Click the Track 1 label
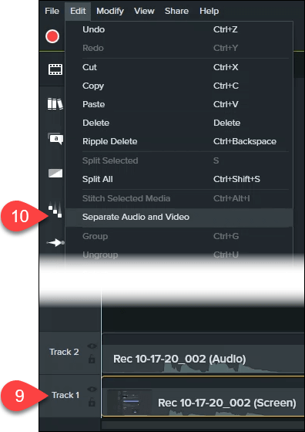 point(65,395)
